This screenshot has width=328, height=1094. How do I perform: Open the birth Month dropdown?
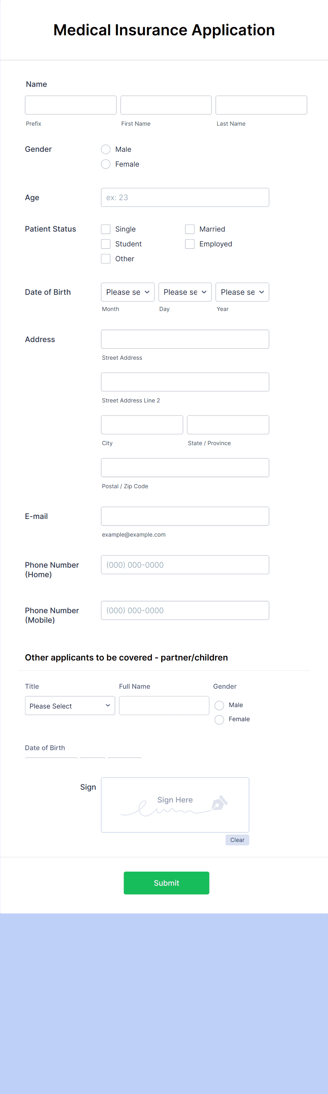tap(127, 292)
